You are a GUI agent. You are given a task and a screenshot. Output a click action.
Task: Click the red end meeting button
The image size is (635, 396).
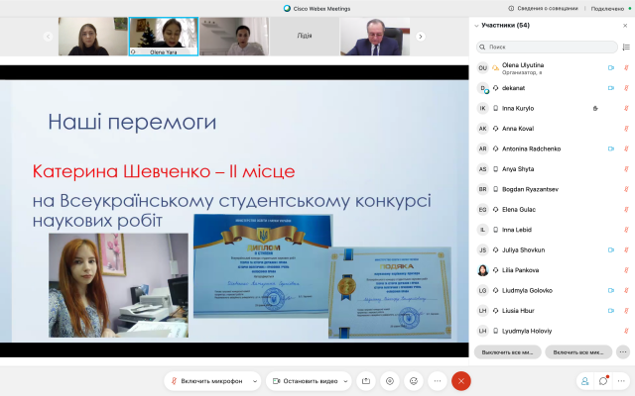(x=460, y=381)
